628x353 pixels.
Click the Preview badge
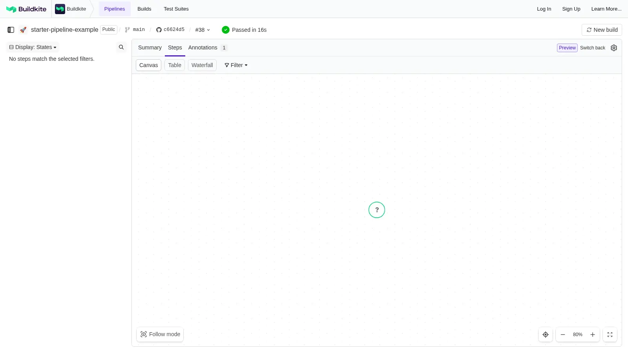pos(567,48)
